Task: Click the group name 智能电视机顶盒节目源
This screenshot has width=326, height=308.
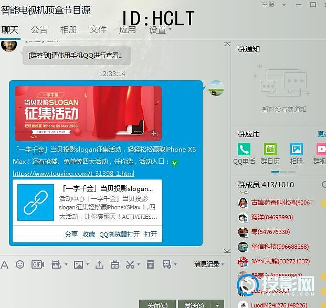Action: [46, 10]
